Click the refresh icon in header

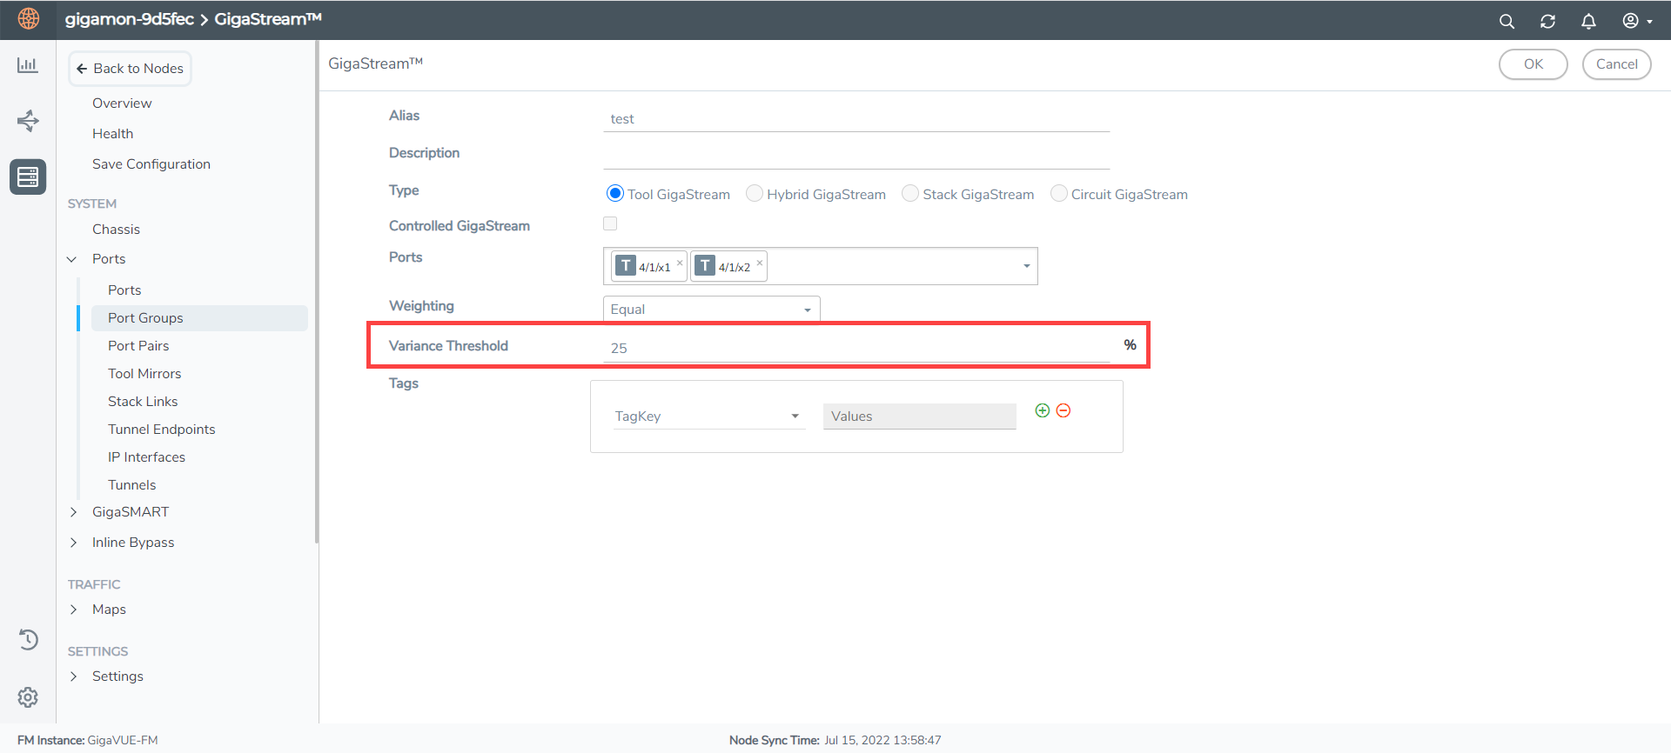click(1547, 21)
